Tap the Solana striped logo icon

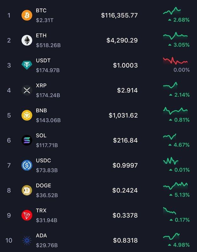coord(27,140)
